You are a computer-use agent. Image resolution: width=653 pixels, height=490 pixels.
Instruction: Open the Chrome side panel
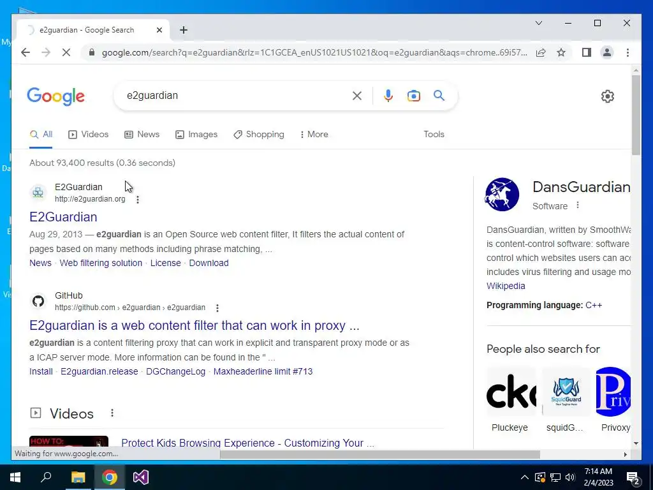pos(587,52)
